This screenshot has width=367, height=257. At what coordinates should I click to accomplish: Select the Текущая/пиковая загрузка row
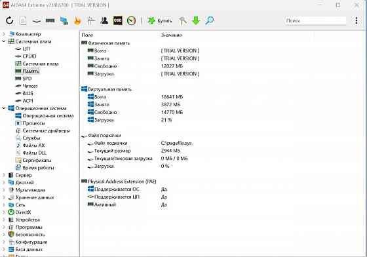point(138,159)
